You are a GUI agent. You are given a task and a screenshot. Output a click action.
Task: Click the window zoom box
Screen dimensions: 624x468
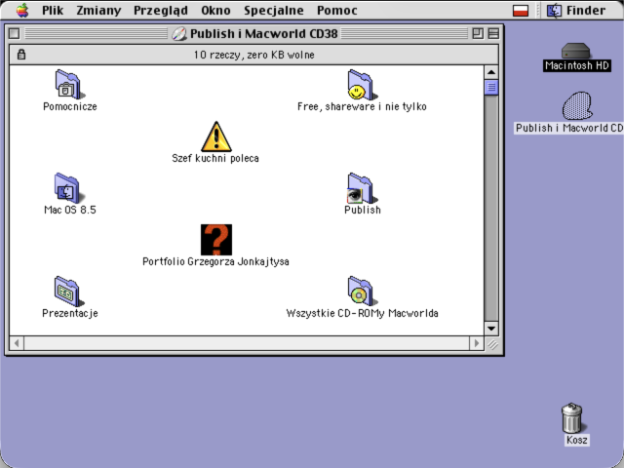(x=478, y=33)
